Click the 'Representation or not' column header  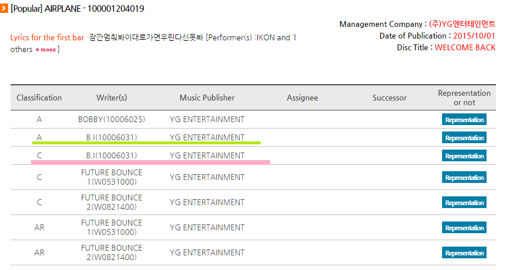pyautogui.click(x=464, y=98)
